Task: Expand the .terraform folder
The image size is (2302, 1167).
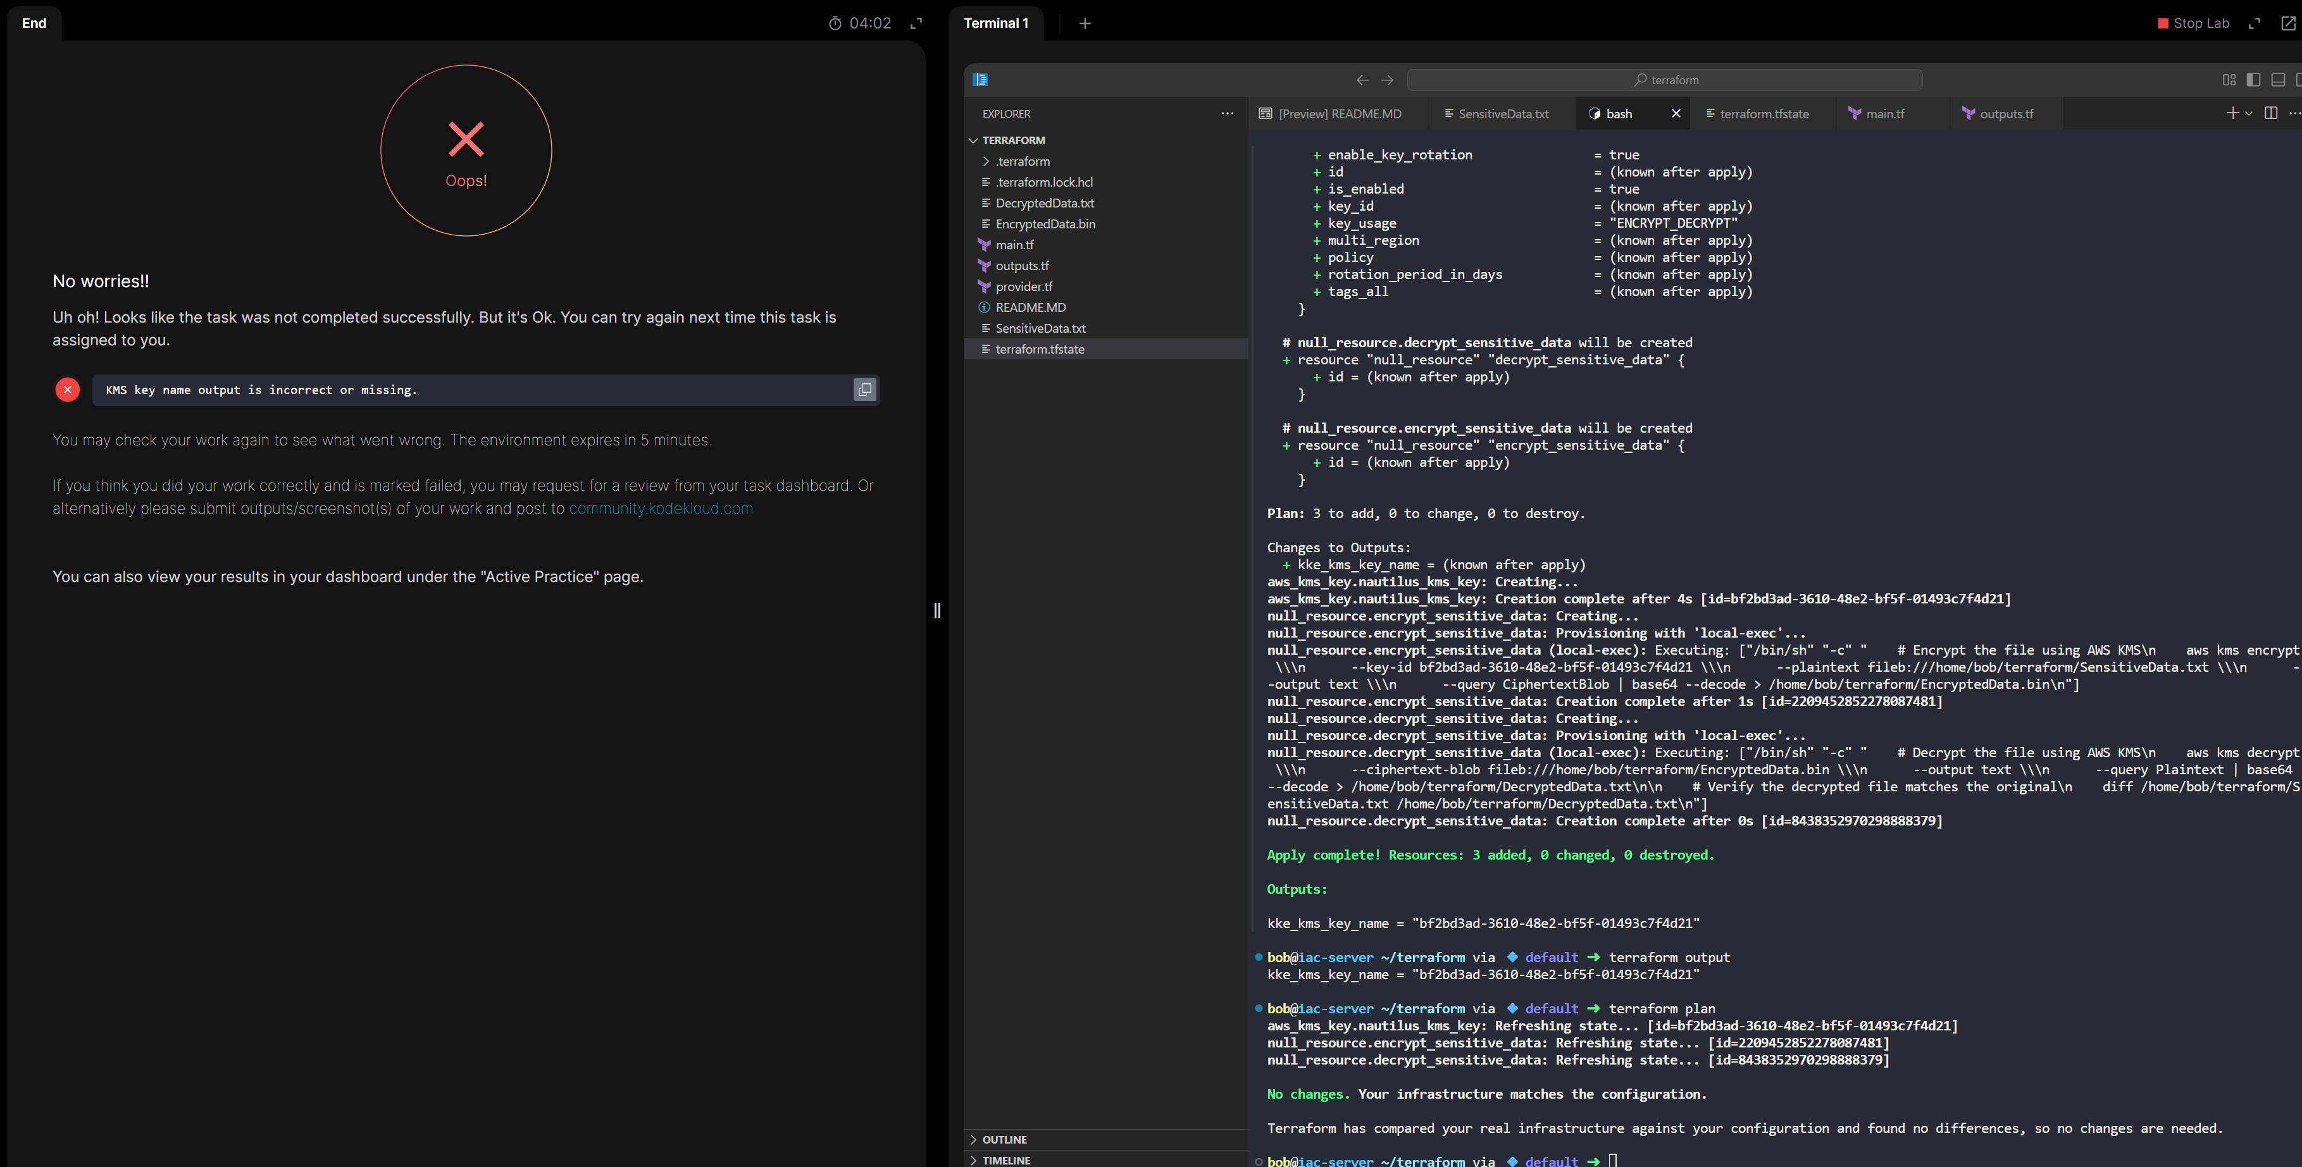Action: coord(1023,161)
